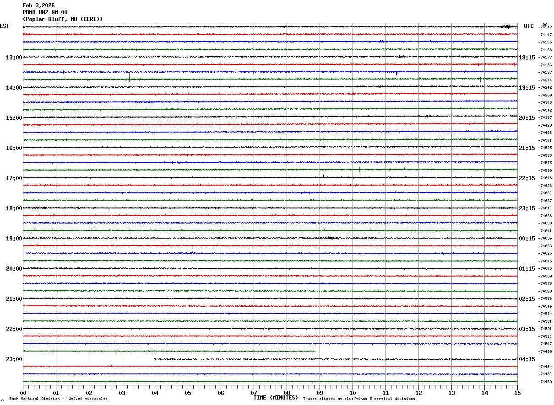Click DC offset value -74618

(x=545, y=178)
